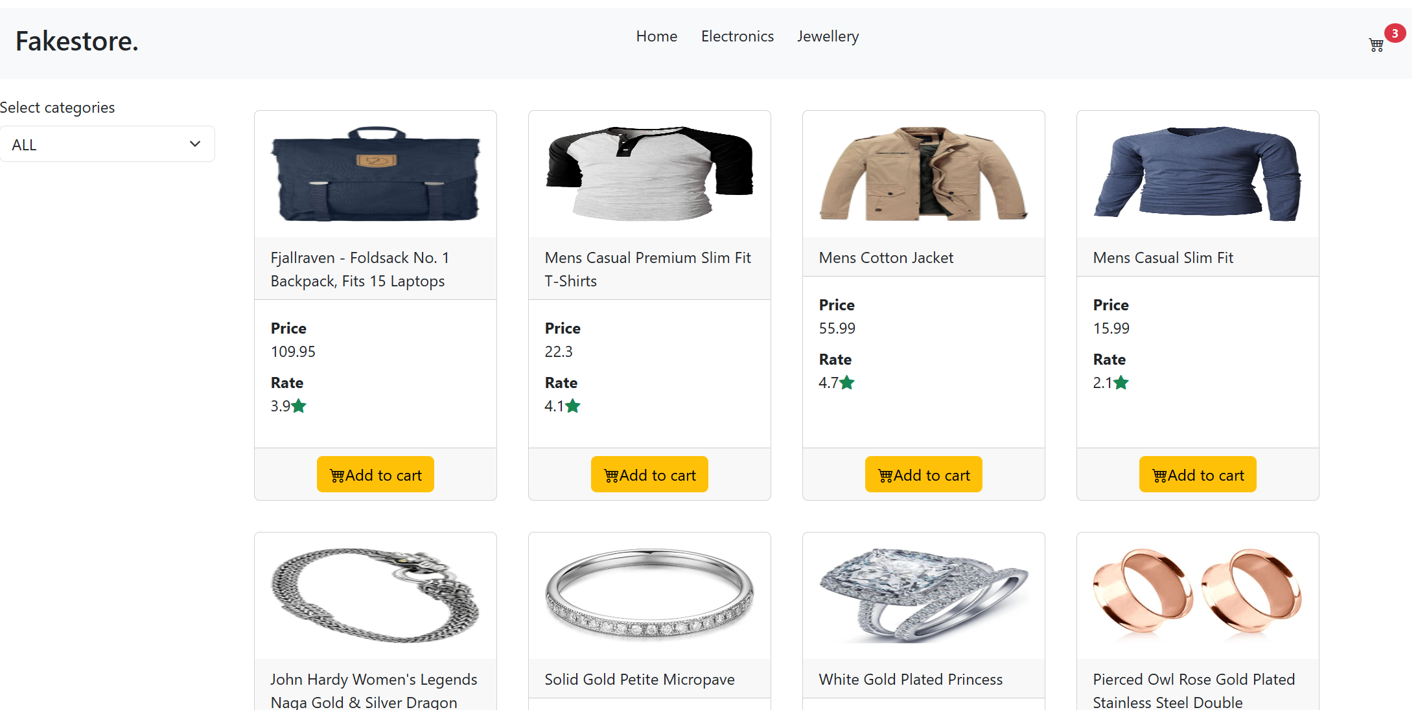Image resolution: width=1418 pixels, height=710 pixels.
Task: Click the Mens Cotton Jacket product image
Action: 924,174
